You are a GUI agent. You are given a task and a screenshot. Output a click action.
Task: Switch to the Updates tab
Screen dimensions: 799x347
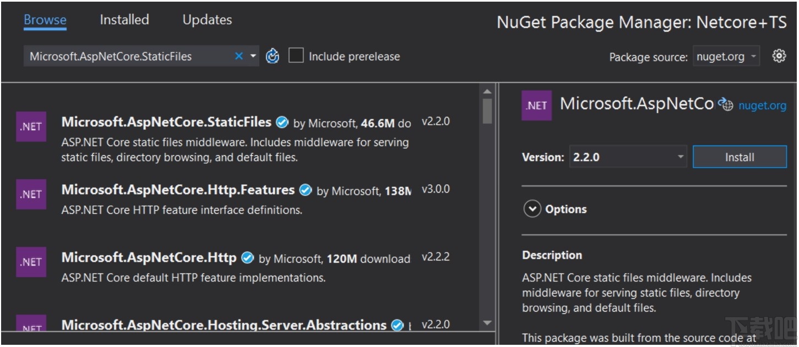[206, 19]
